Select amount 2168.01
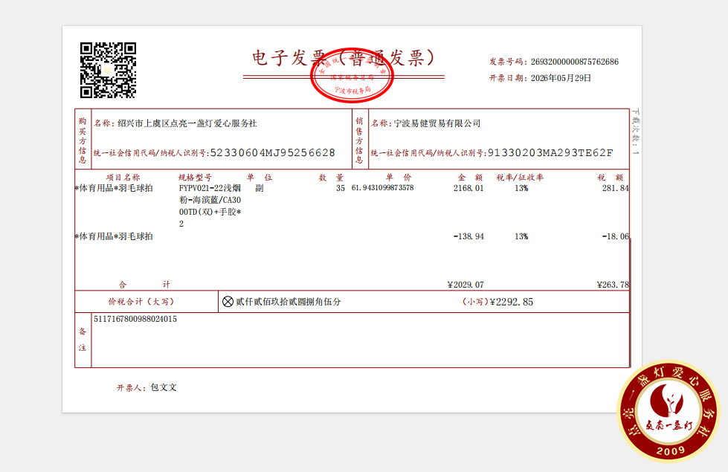This screenshot has height=472, width=728. [468, 188]
